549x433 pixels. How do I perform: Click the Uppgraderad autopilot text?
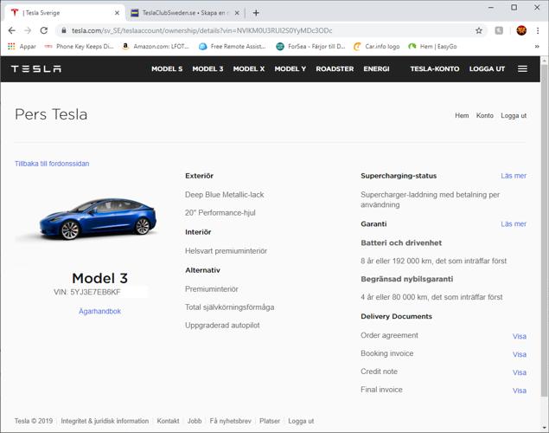tap(222, 326)
